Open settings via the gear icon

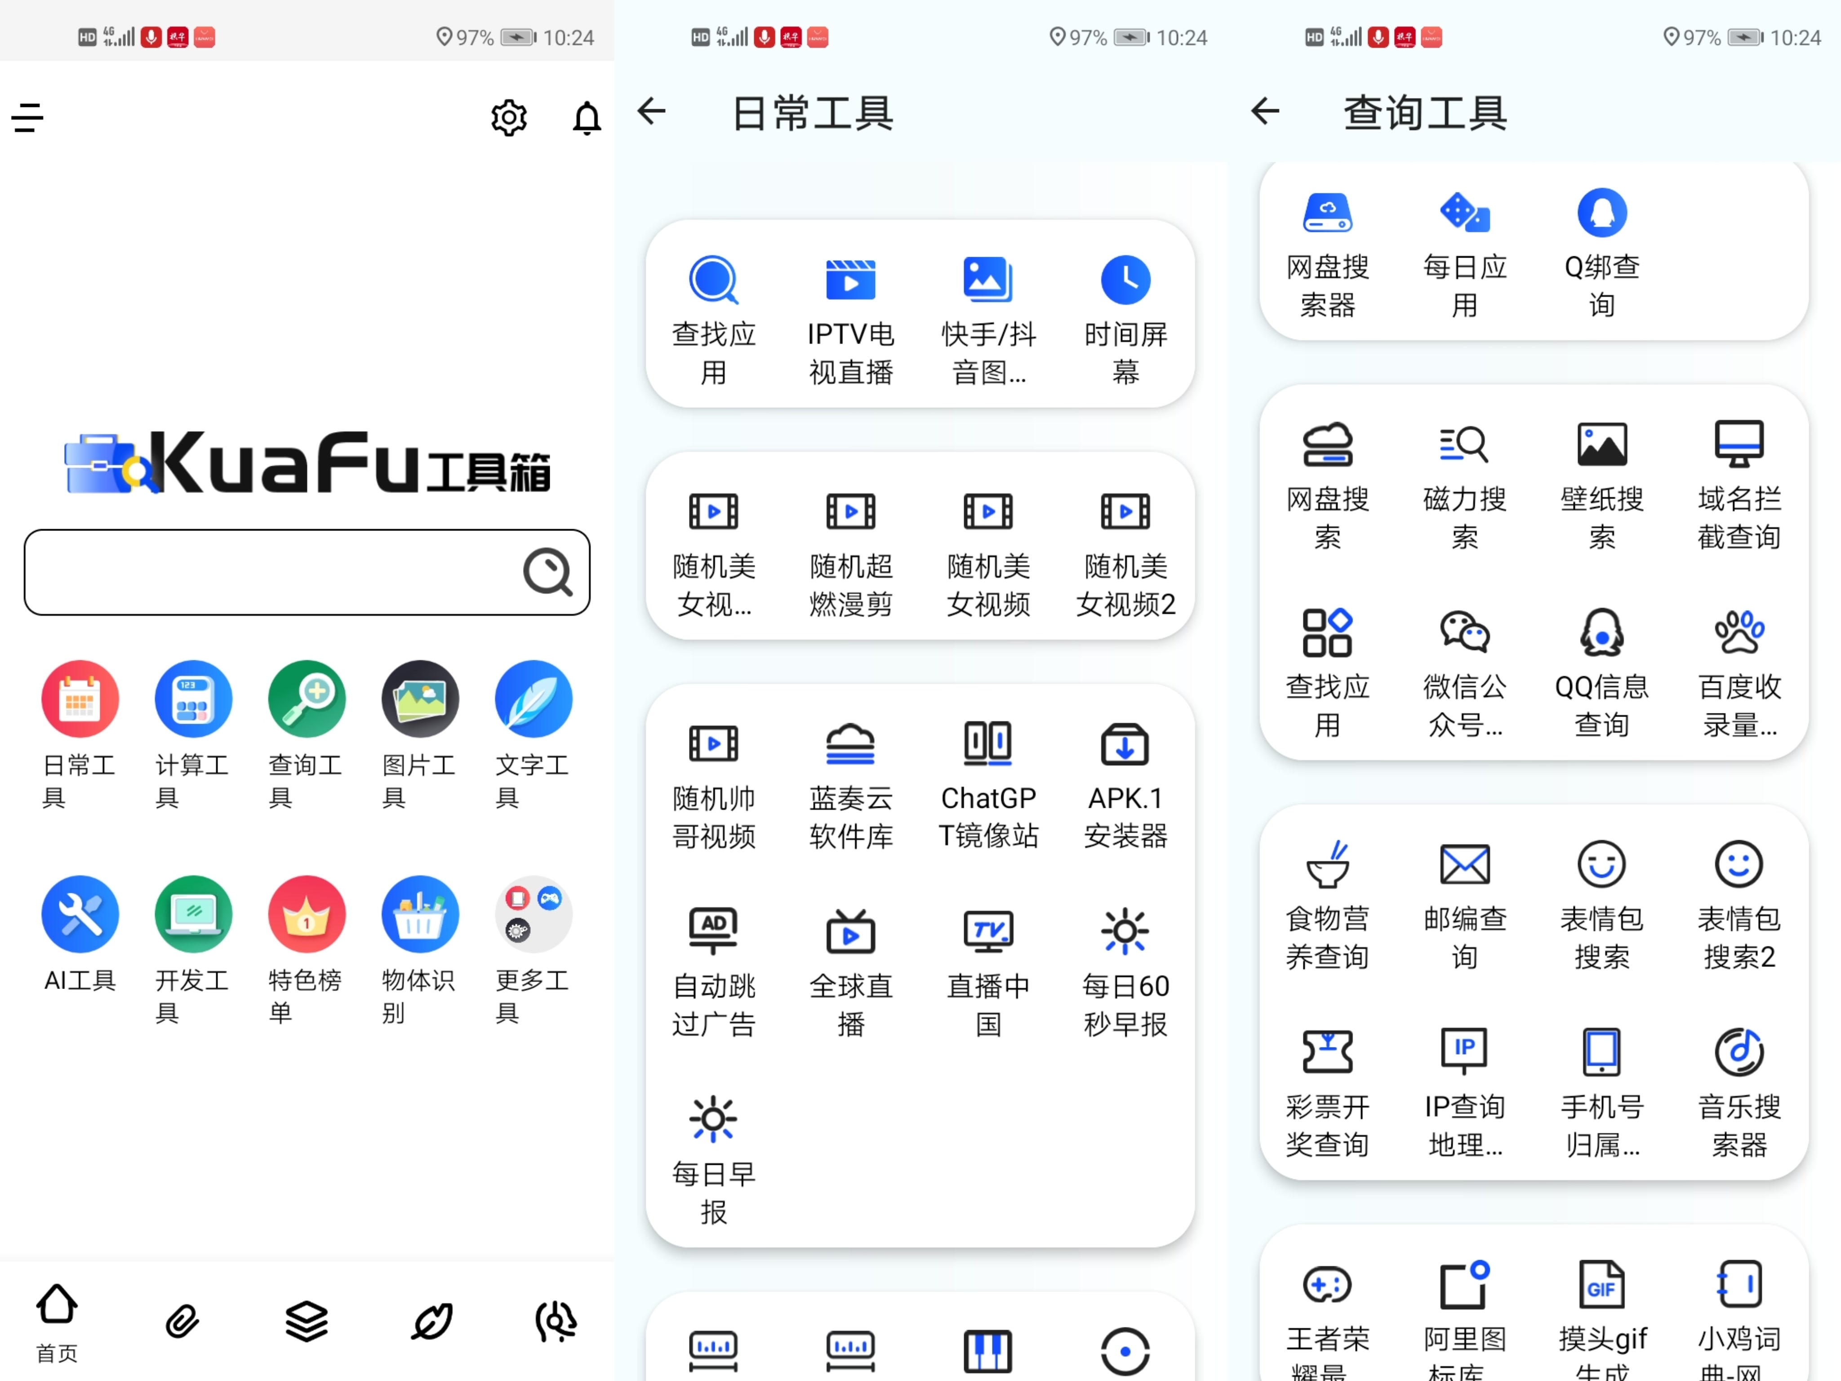pos(508,117)
